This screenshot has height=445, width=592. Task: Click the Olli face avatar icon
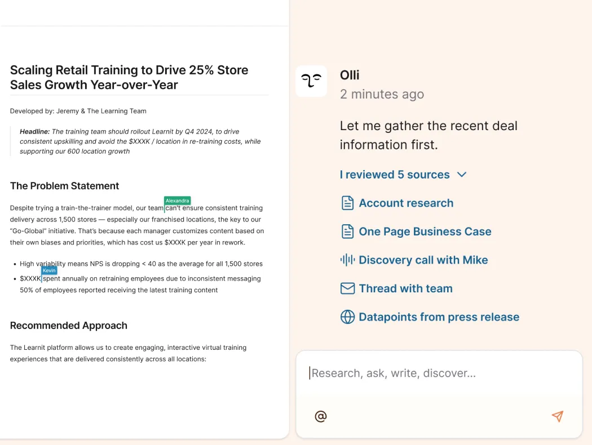point(311,81)
